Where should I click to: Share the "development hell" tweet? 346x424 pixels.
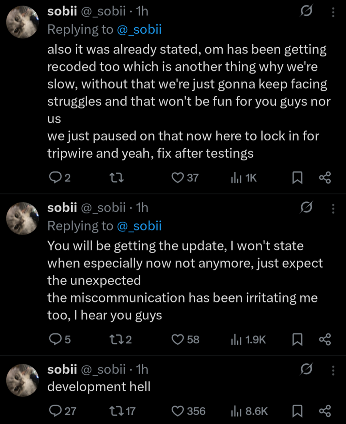pyautogui.click(x=325, y=411)
